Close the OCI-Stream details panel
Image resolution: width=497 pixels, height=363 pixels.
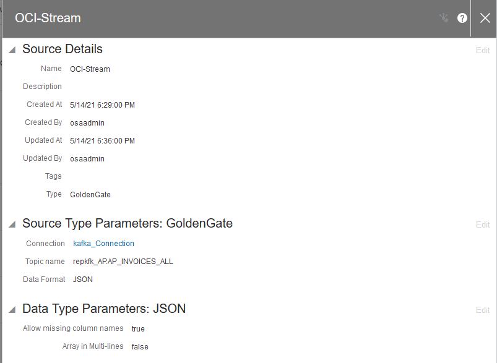tap(485, 18)
